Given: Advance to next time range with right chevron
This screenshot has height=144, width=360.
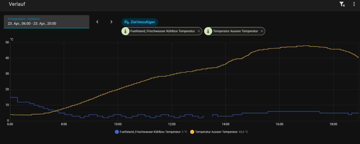Looking at the screenshot, I should pyautogui.click(x=111, y=22).
